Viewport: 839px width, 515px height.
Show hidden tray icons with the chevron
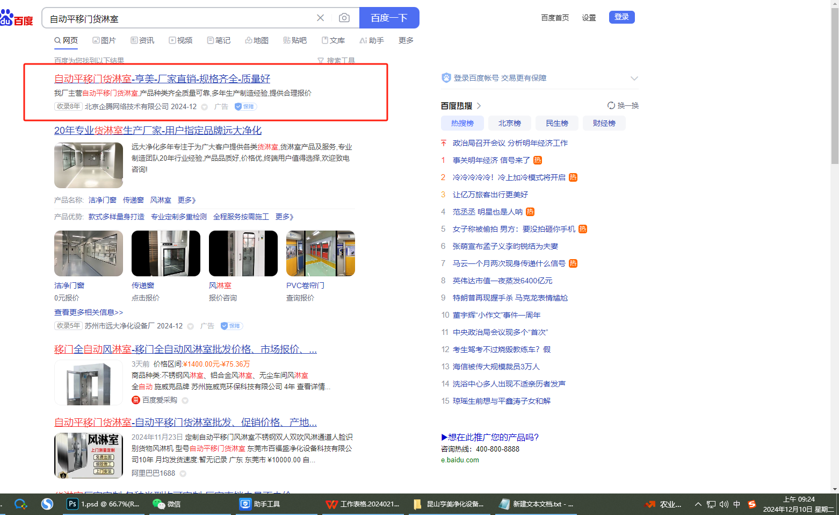tap(698, 504)
